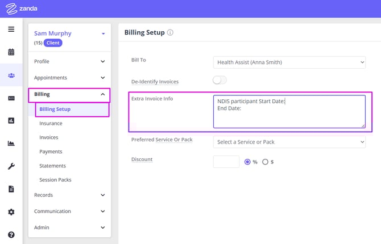Click the Discount amount input field
The width and height of the screenshot is (381, 244).
click(226, 162)
